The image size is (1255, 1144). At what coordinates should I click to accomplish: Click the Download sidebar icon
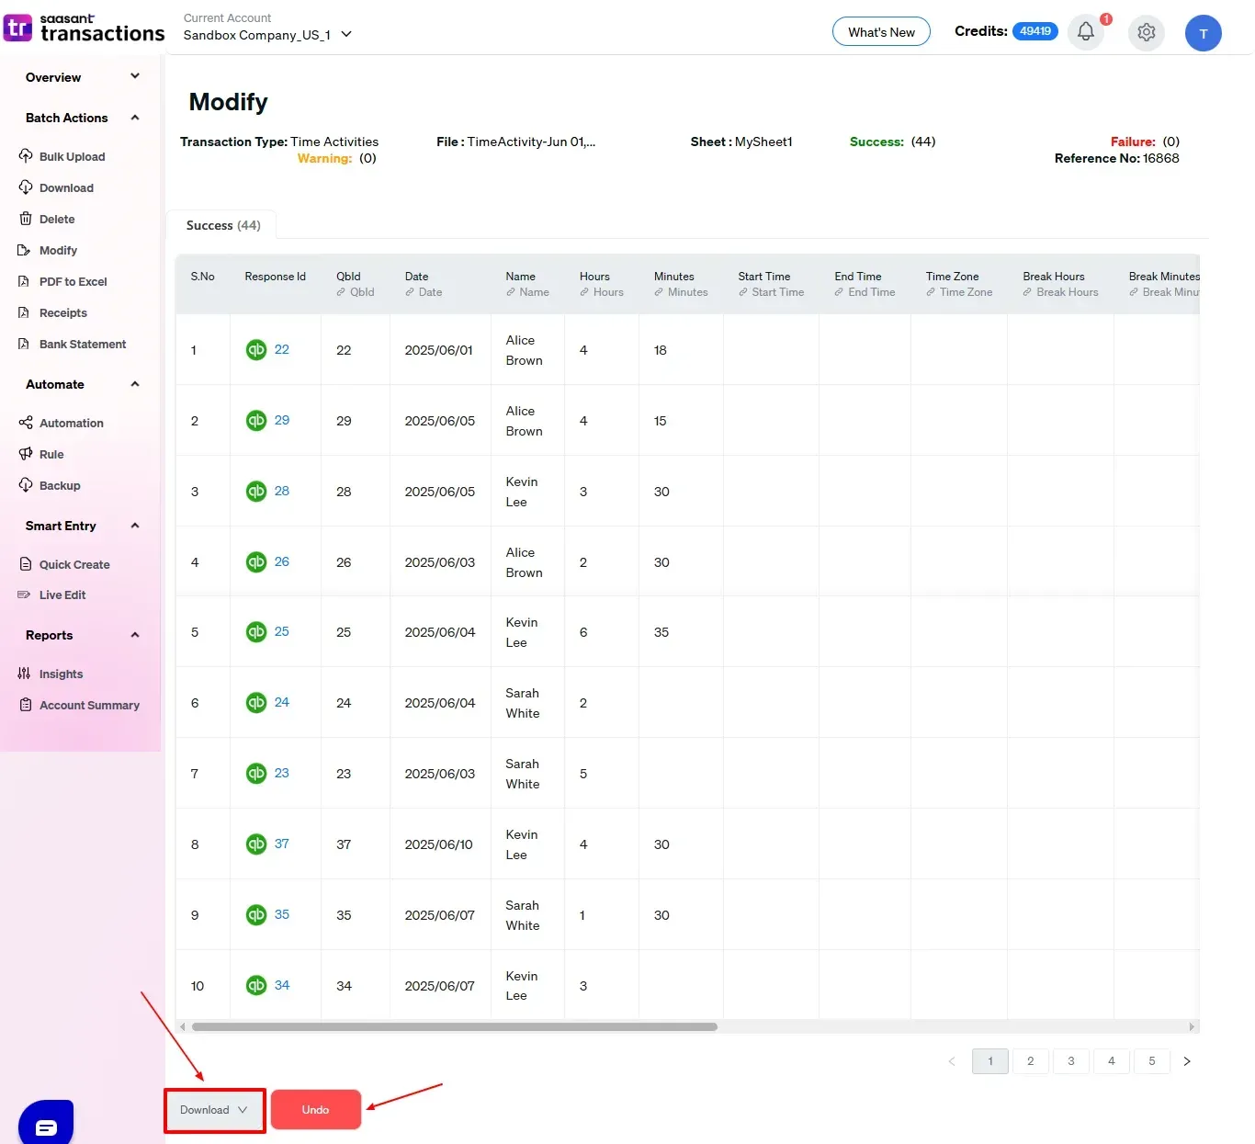26,187
